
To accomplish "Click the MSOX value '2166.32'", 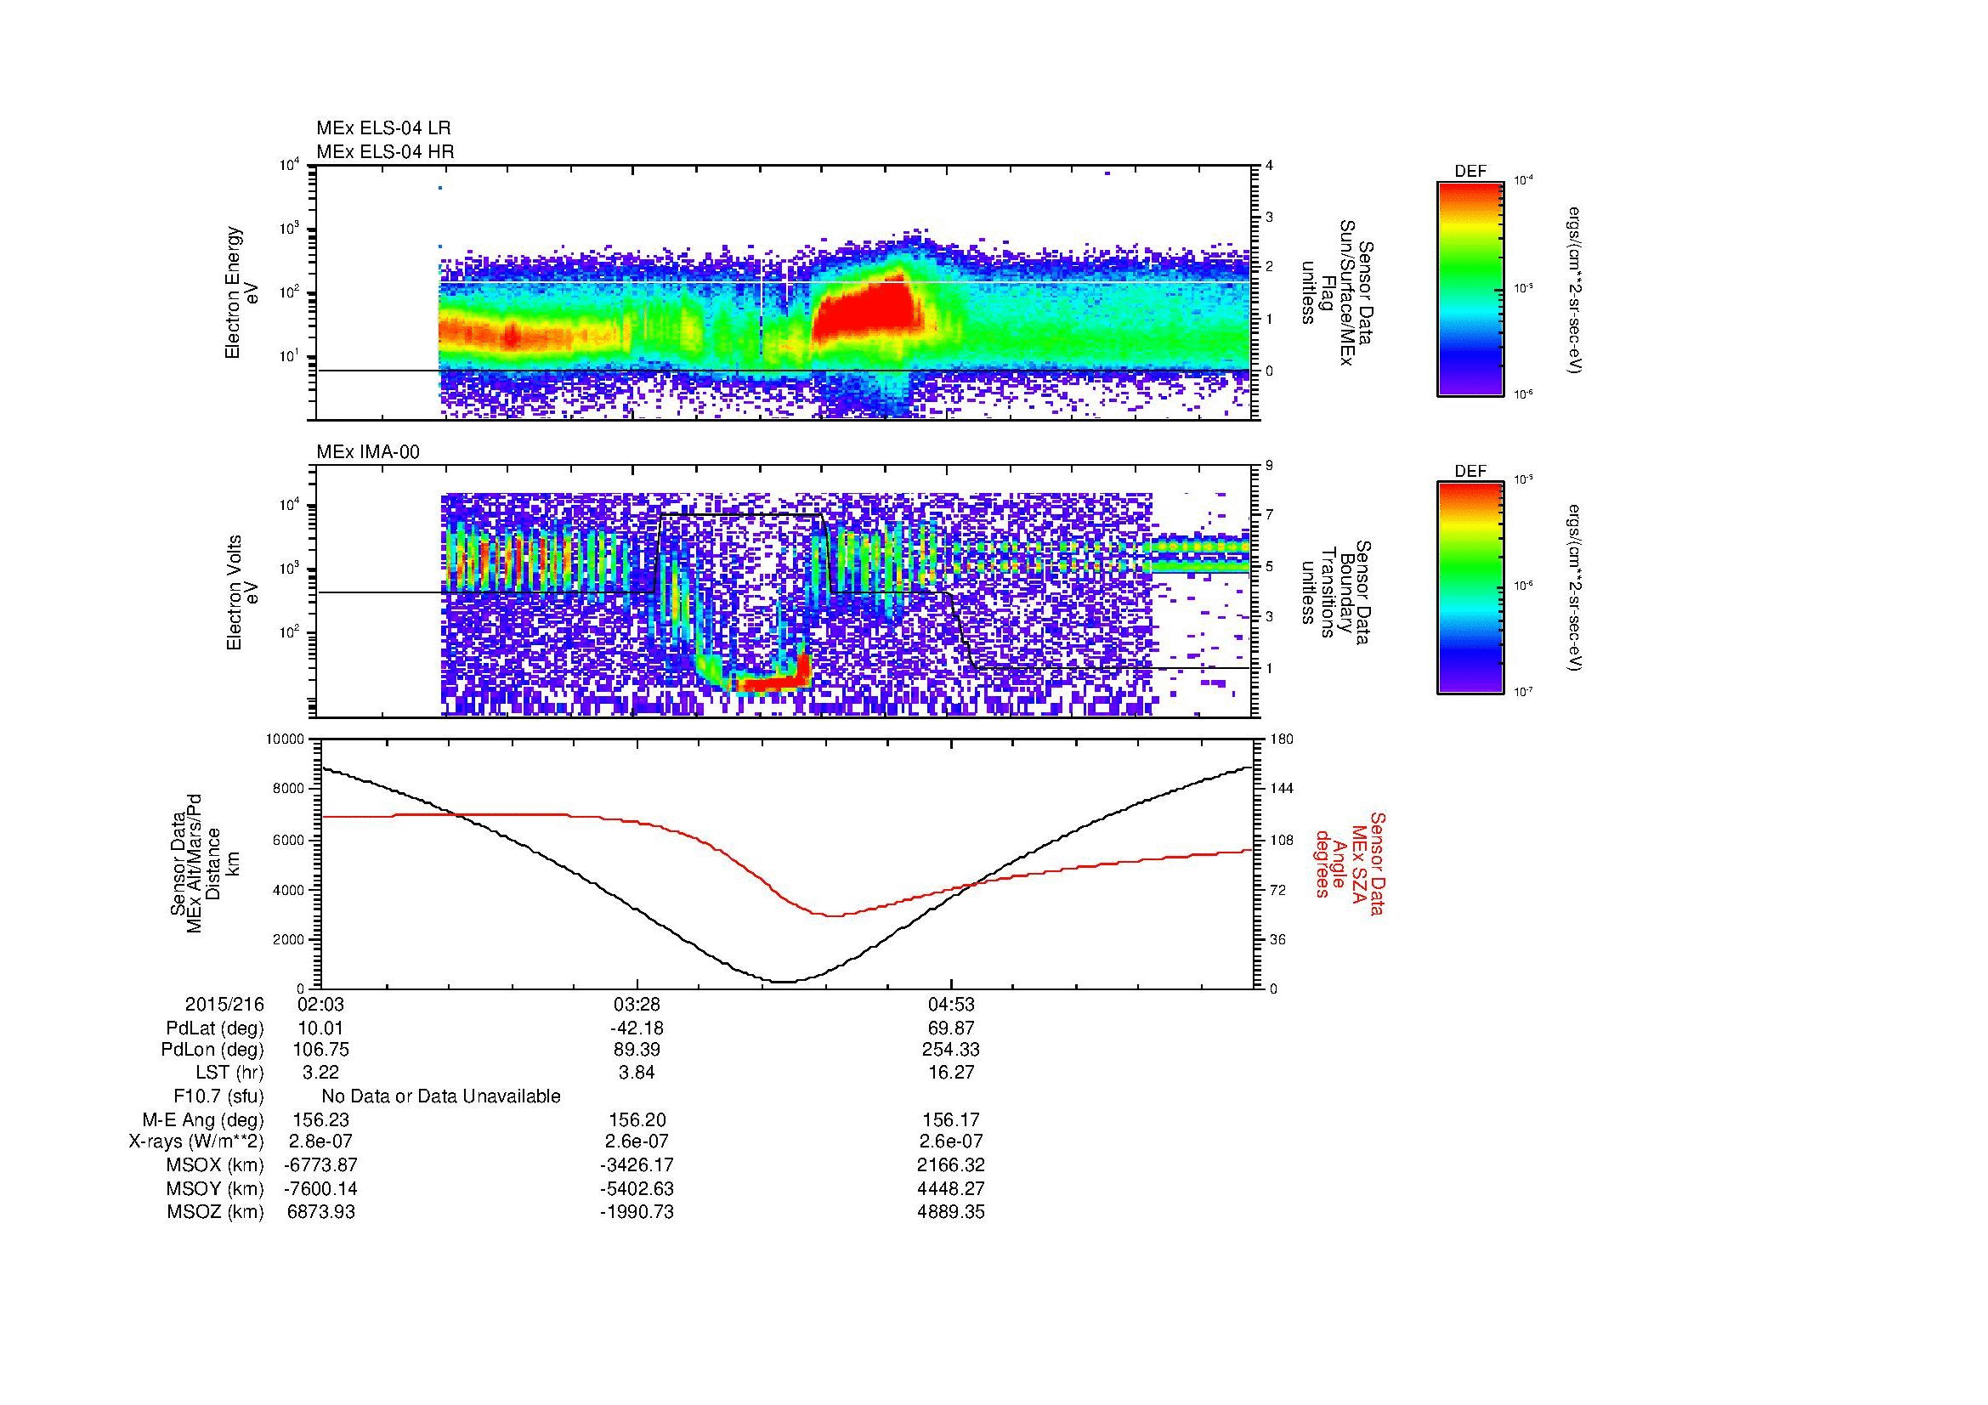I will (952, 1165).
